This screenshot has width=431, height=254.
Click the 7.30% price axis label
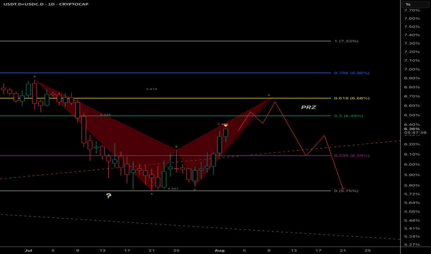tap(412, 43)
